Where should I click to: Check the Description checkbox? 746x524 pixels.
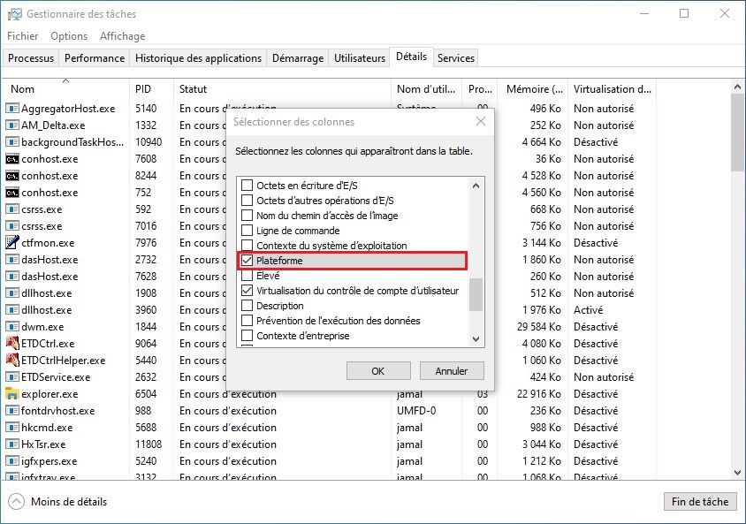(x=248, y=307)
